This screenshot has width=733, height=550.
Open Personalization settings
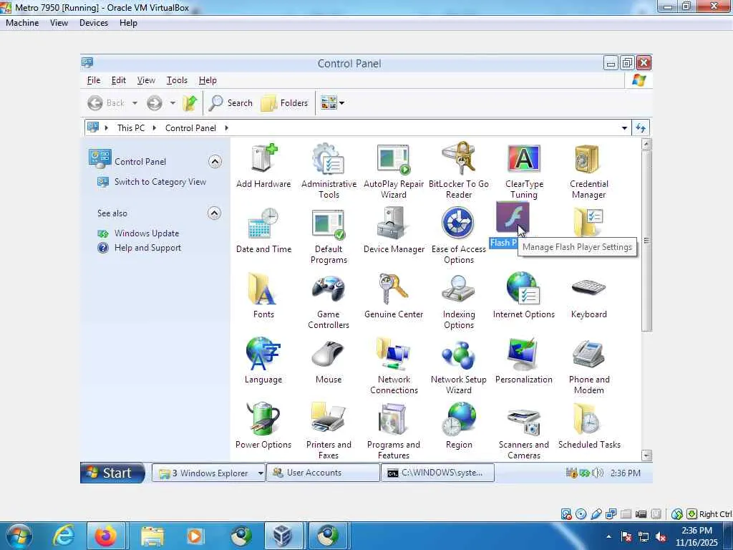[523, 361]
